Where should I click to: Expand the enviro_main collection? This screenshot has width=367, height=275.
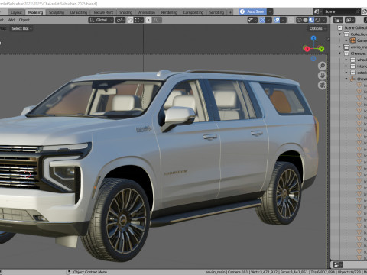[339, 47]
